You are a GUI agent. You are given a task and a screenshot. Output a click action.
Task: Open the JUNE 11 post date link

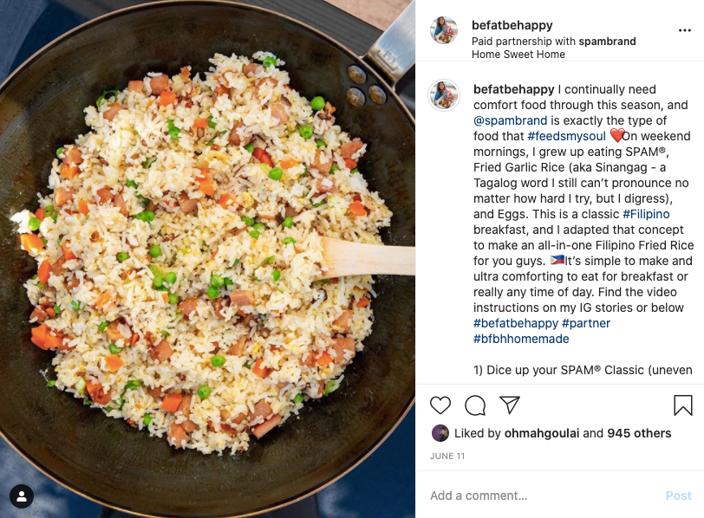coord(447,456)
